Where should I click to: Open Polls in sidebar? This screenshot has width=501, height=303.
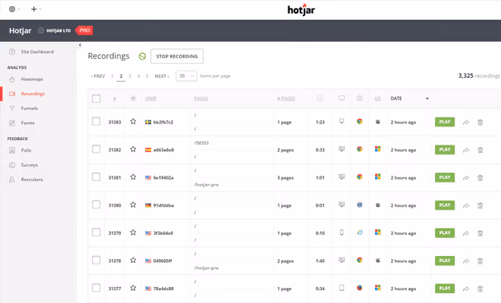[x=27, y=150]
